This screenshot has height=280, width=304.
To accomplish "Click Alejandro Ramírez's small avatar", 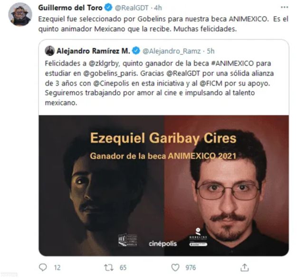I will (x=50, y=51).
